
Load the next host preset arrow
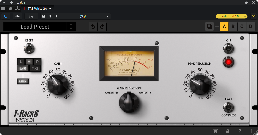point(57,16)
